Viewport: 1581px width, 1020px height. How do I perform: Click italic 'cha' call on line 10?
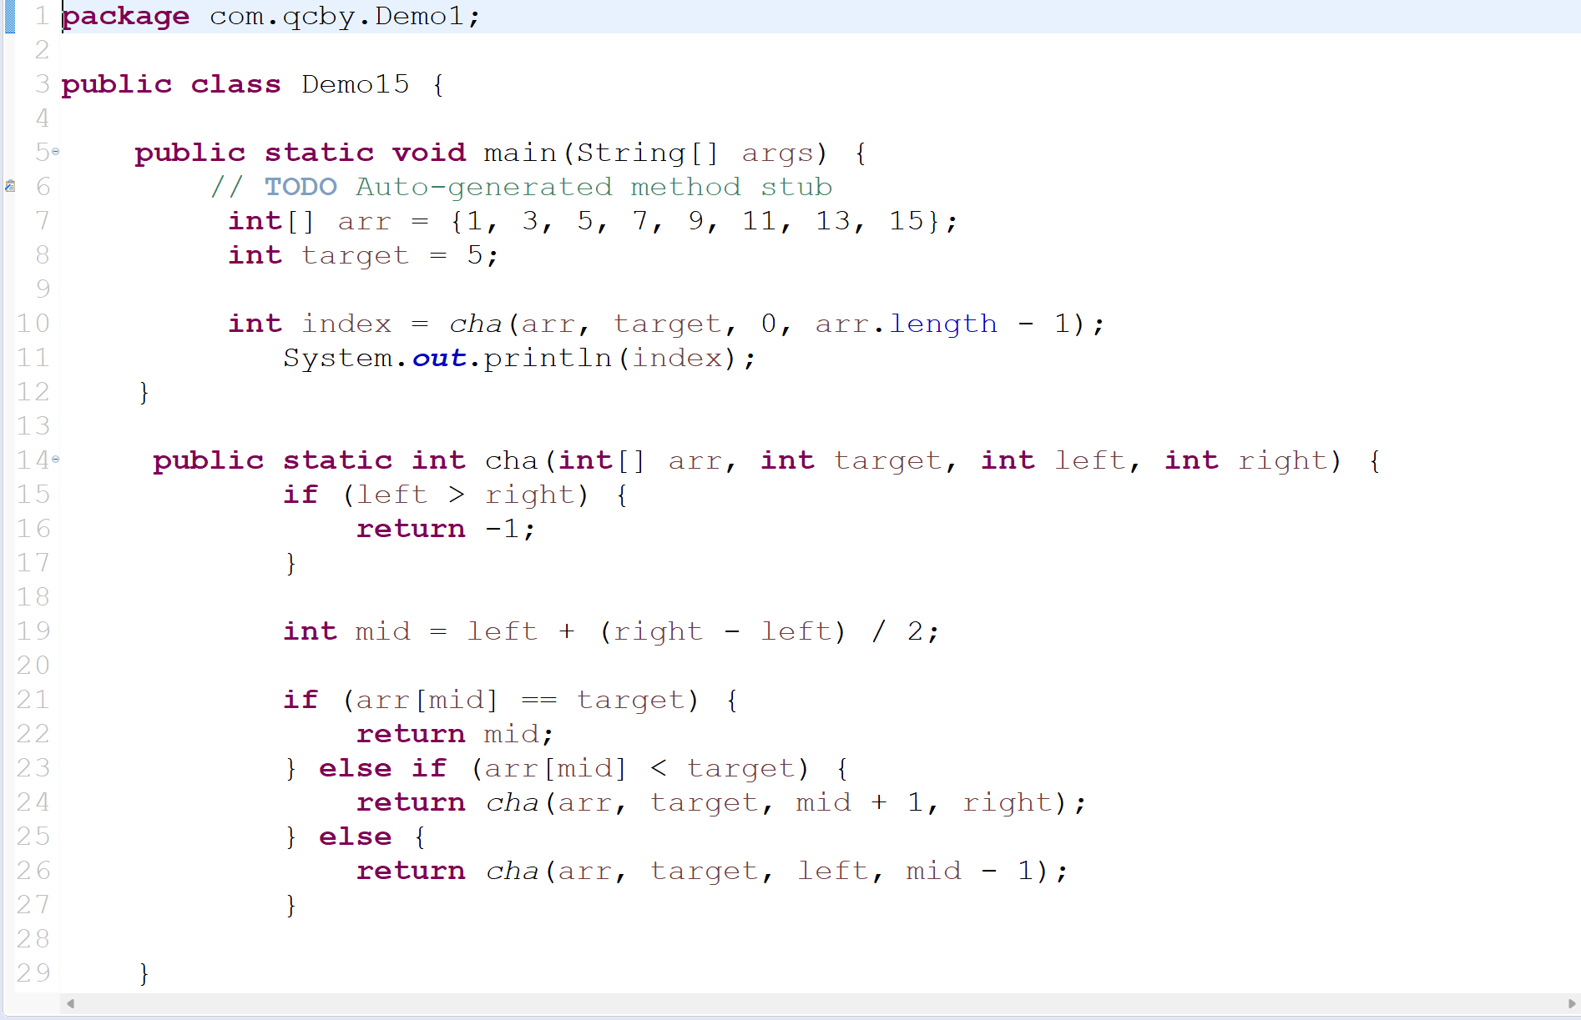point(475,324)
